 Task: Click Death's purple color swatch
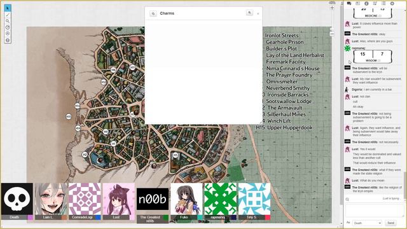(30, 218)
